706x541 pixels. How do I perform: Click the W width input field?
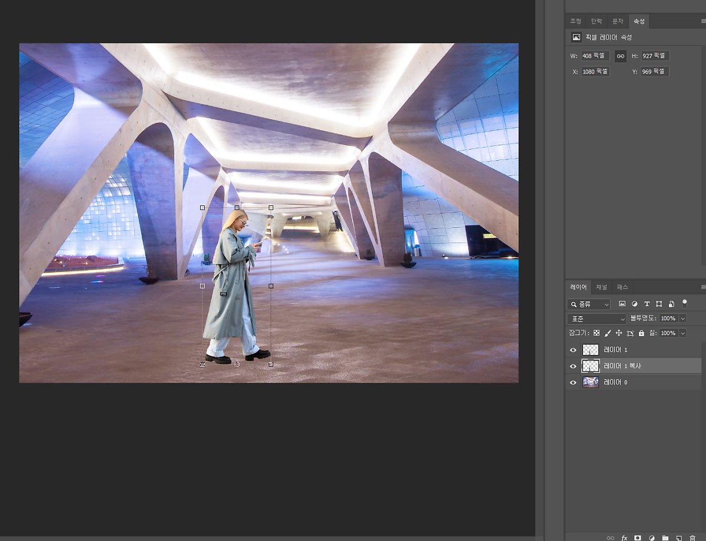pos(595,56)
